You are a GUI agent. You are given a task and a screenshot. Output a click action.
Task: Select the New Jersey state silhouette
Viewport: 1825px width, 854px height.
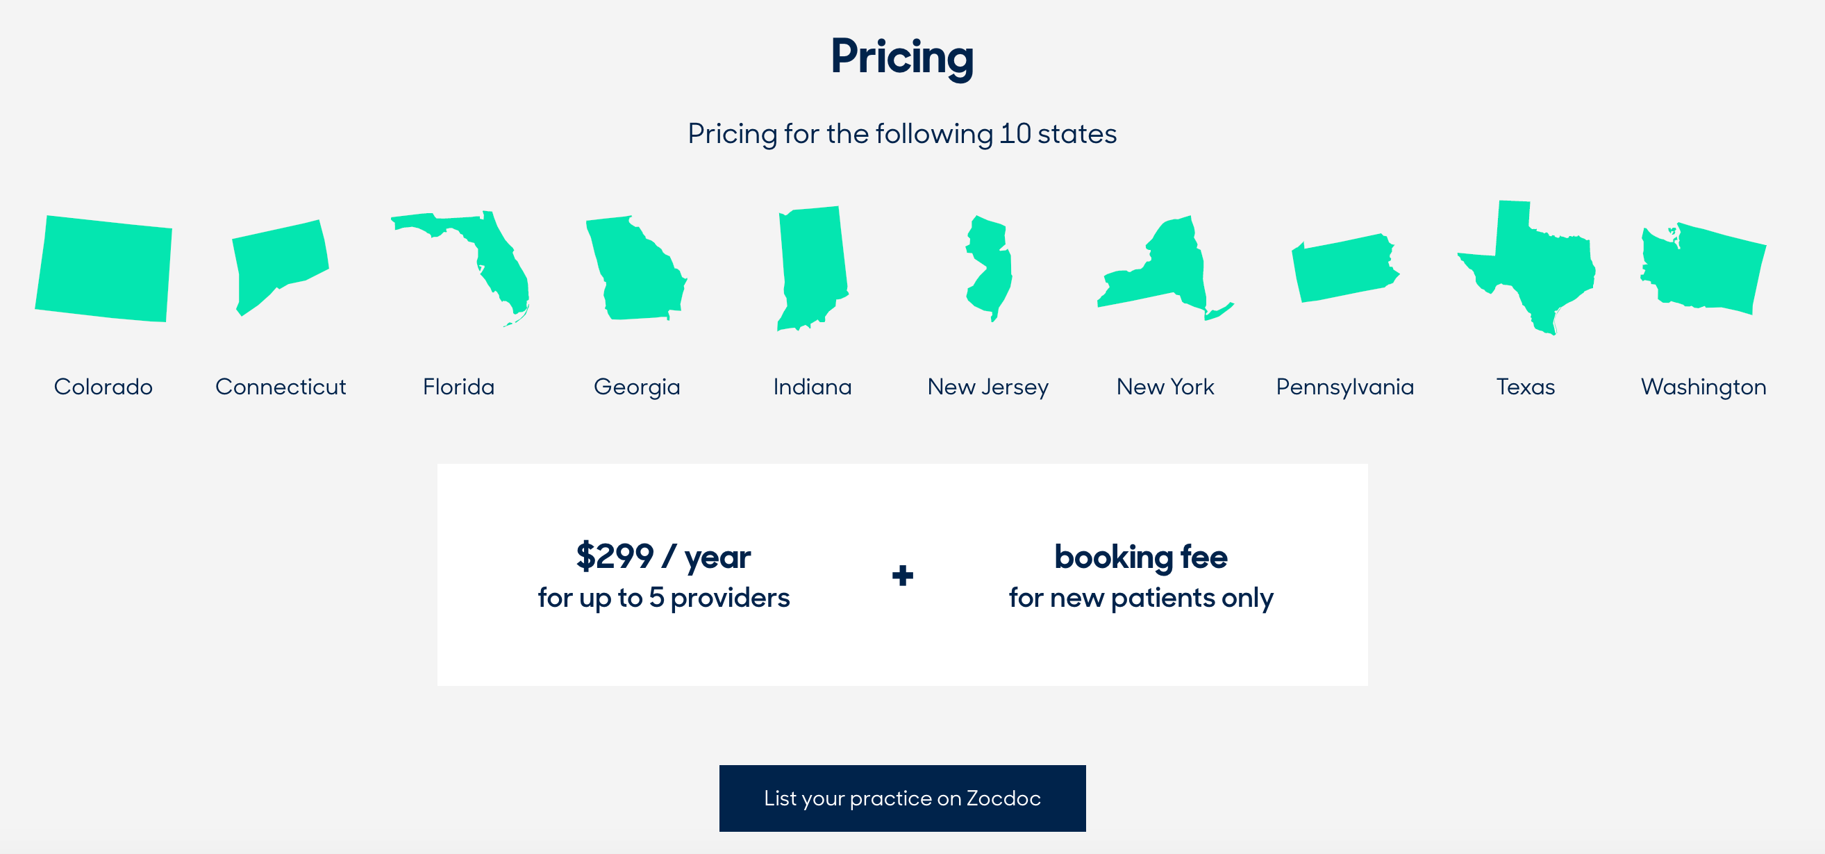pyautogui.click(x=989, y=269)
